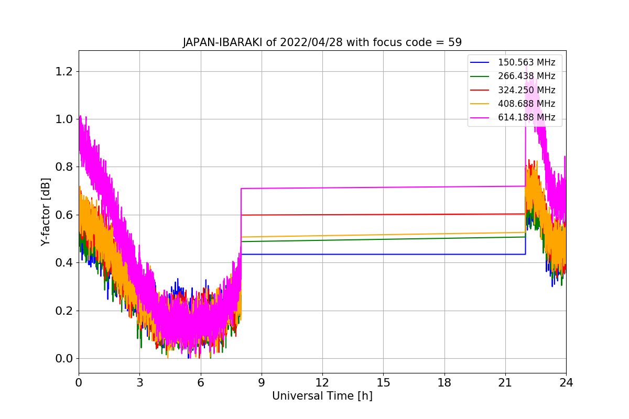Click the y-axis tick label '0.8'
629x419 pixels.
[x=64, y=167]
